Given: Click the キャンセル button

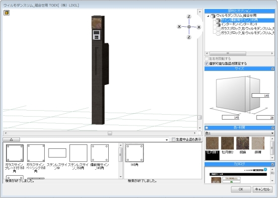Looking at the screenshot, I should 263,189.
